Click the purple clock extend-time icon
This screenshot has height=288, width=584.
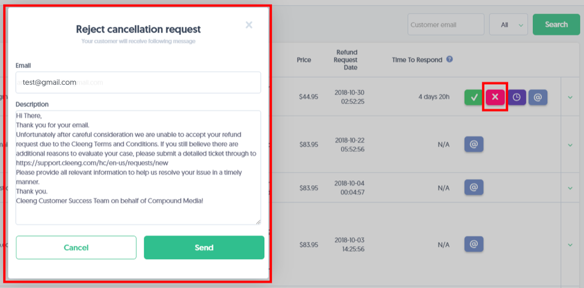[517, 97]
